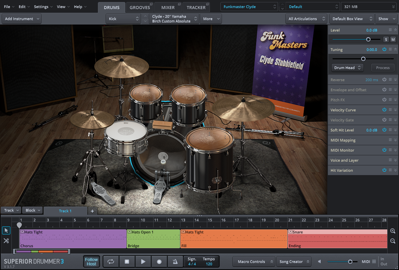
Task: Open the MIDI menu icon at bottom
Action: 374,262
